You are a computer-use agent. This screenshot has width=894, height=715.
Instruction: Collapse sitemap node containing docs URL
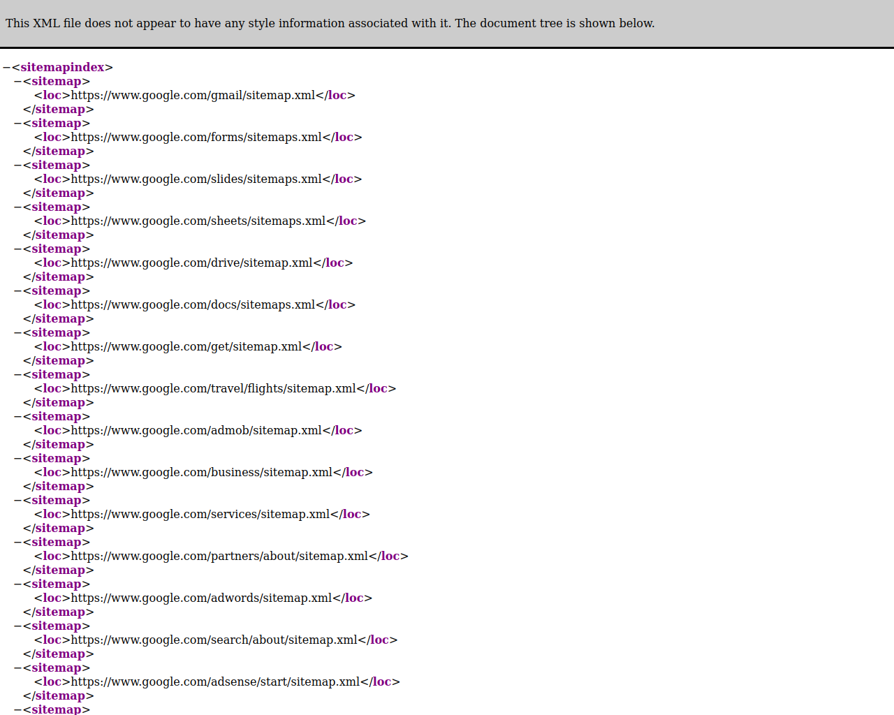[17, 291]
